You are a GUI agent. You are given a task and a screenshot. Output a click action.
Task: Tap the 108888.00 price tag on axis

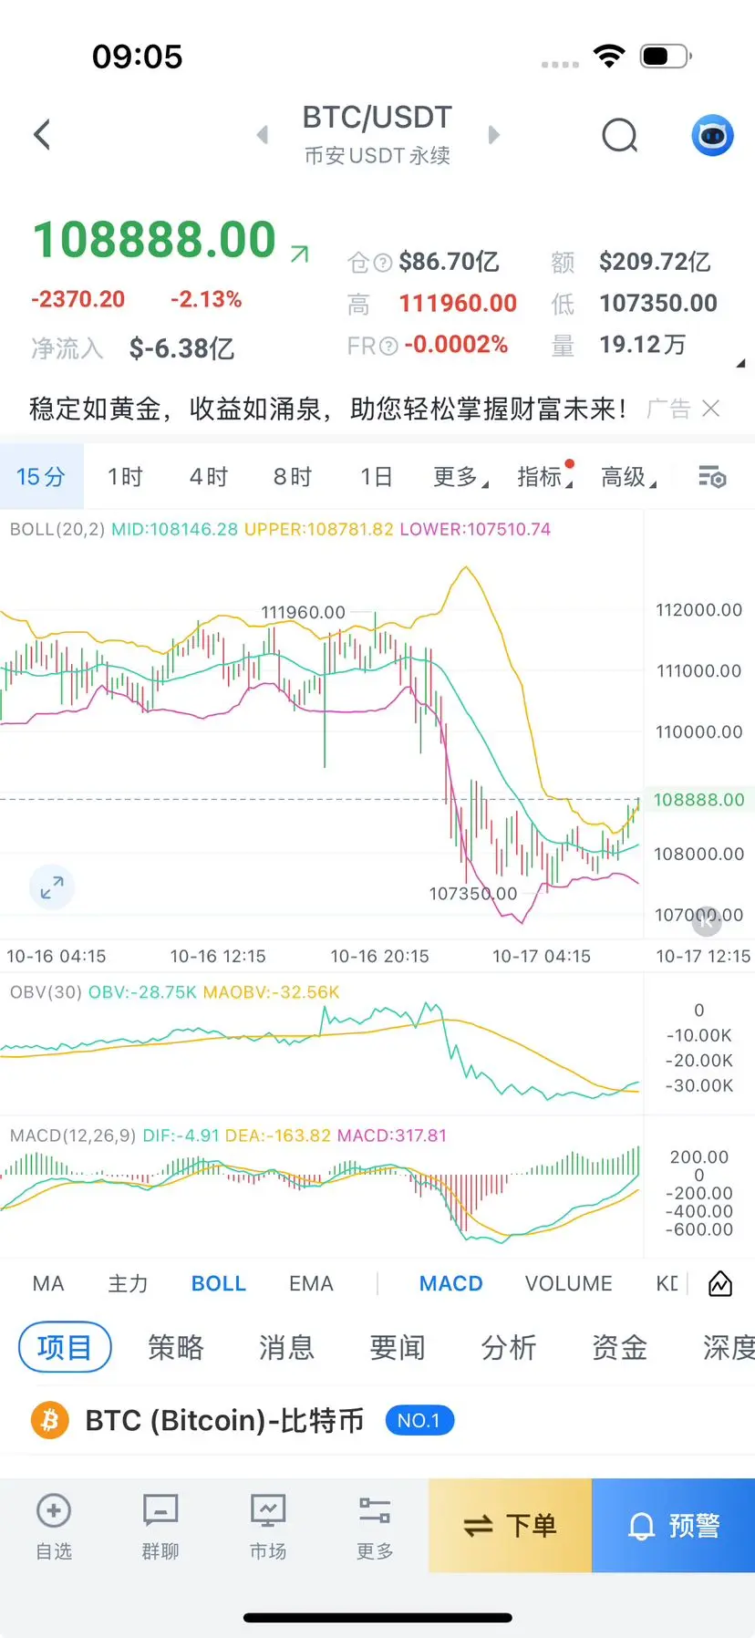699,800
